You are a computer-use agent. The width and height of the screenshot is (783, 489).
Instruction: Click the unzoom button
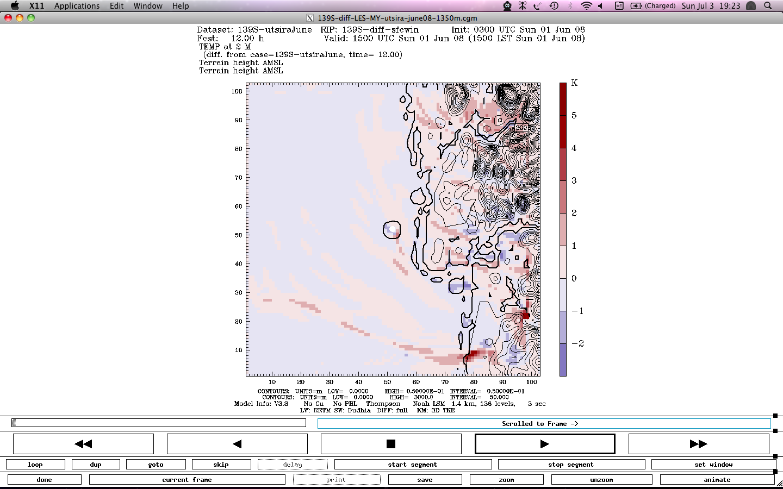tap(602, 480)
